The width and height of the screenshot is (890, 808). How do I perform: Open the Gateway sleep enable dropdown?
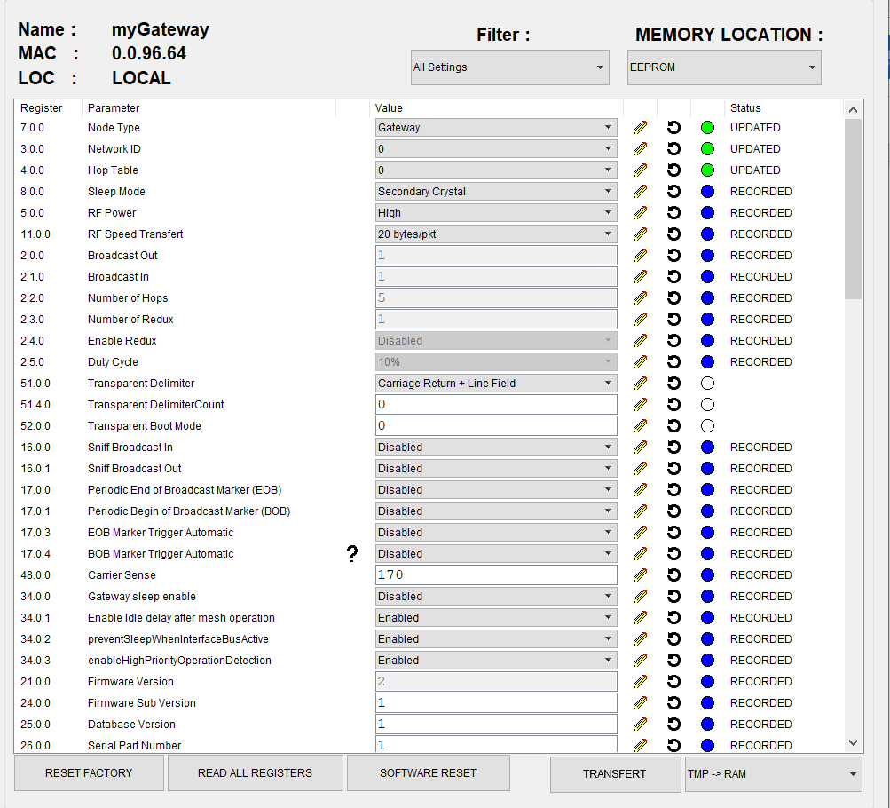coord(496,596)
